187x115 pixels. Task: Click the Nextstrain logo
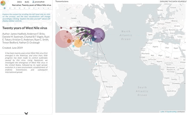(x=3, y=3)
